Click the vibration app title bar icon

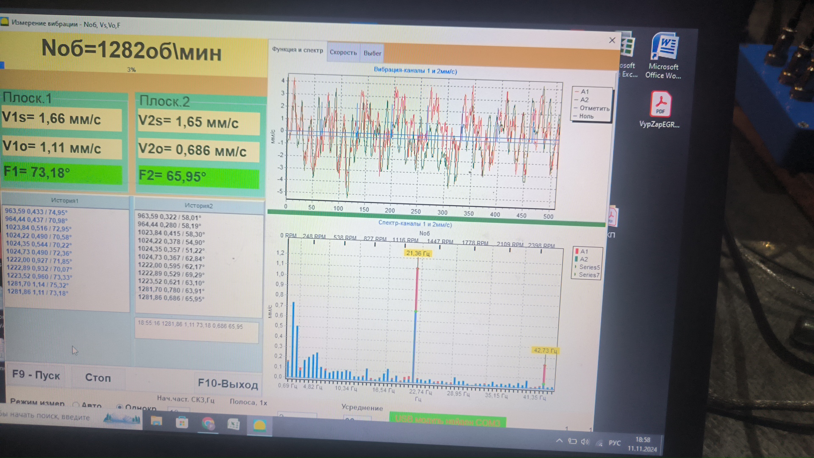pyautogui.click(x=5, y=21)
